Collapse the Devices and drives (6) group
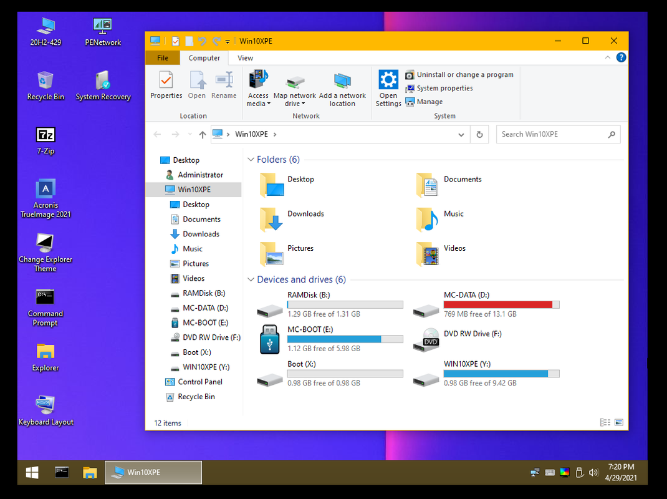The height and width of the screenshot is (499, 667). click(251, 279)
